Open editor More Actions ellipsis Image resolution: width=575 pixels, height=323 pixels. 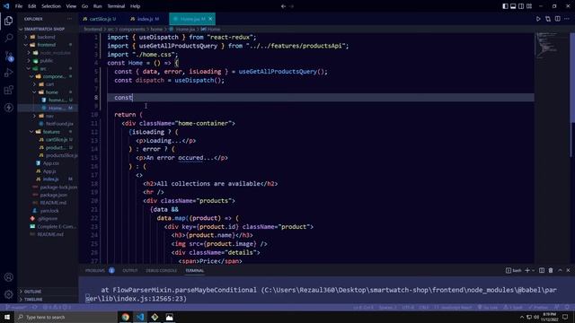[x=567, y=19]
